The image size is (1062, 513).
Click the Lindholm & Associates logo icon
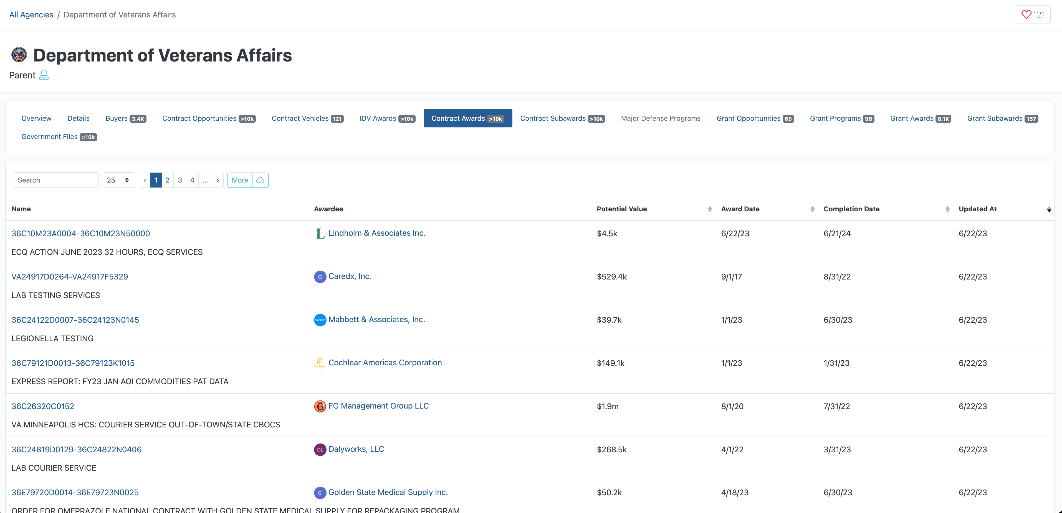(x=320, y=234)
